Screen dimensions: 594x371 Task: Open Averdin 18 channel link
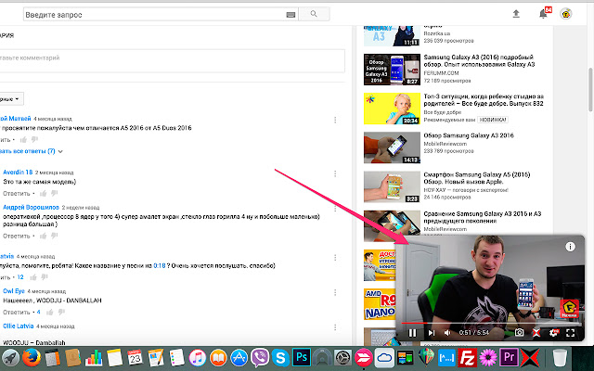point(18,173)
